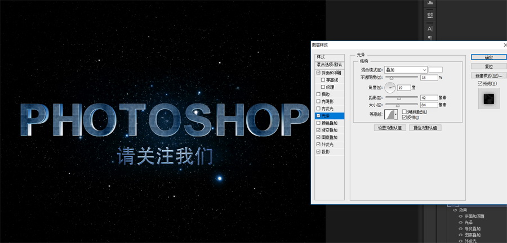Image resolution: width=507 pixels, height=243 pixels.
Task: Enable the 等高线 sub-style checkbox
Action: tap(323, 80)
